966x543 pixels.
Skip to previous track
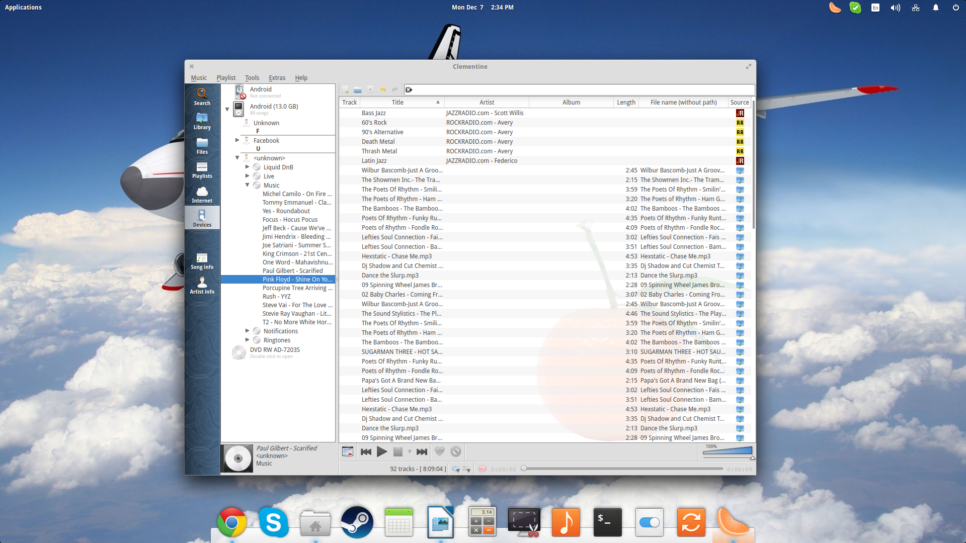[x=366, y=451]
